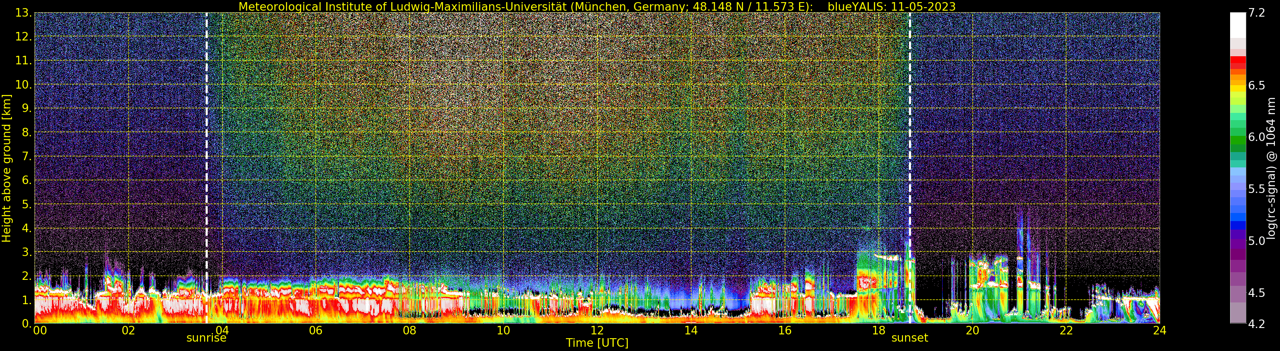Click the red band in the colorbar
The width and height of the screenshot is (1280, 351).
tap(1238, 63)
